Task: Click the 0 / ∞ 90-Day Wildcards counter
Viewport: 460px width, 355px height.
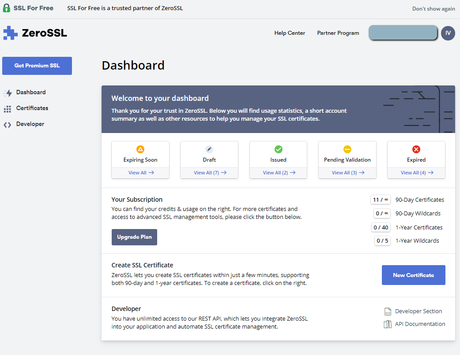Action: point(382,213)
